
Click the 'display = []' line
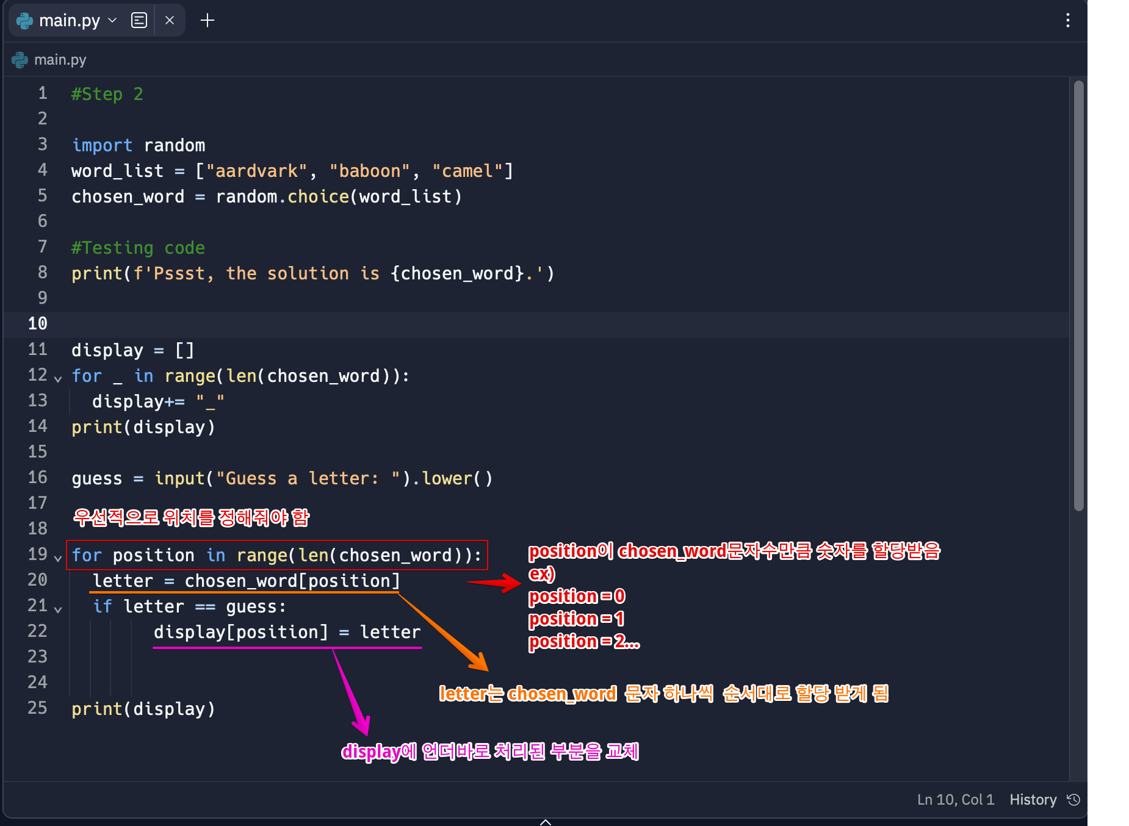133,350
